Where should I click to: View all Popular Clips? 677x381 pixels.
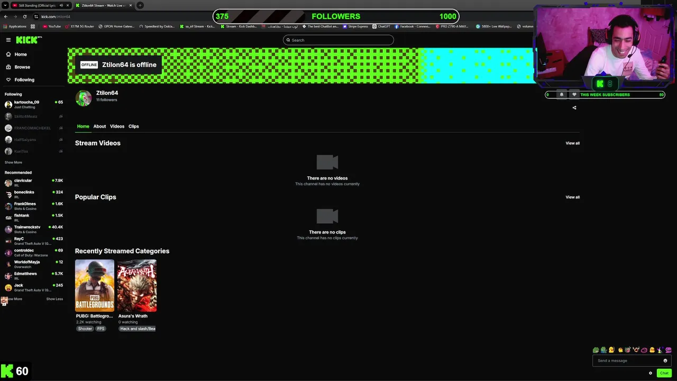[x=572, y=197]
